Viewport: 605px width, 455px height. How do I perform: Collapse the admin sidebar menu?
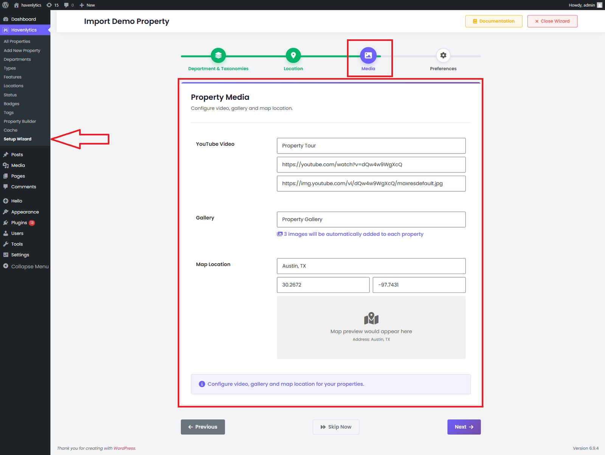[x=26, y=266]
